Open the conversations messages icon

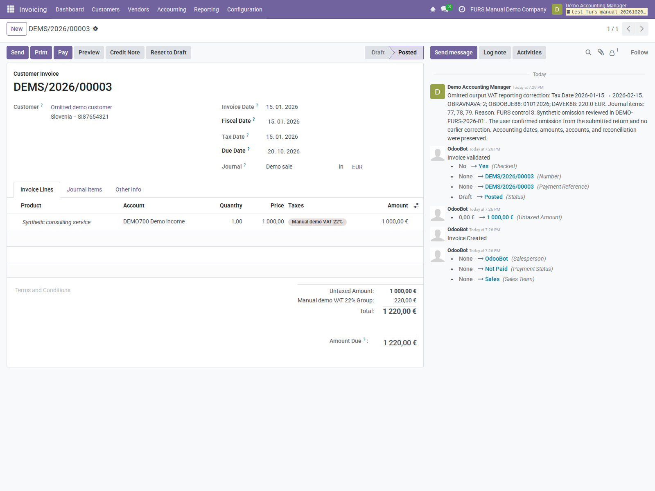point(445,9)
